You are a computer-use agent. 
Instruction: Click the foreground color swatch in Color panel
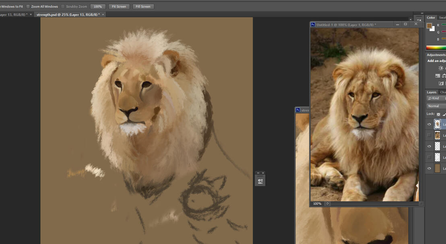coord(429,26)
